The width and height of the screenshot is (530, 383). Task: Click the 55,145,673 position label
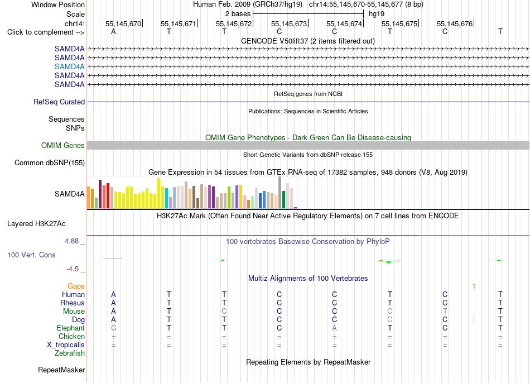(x=289, y=23)
